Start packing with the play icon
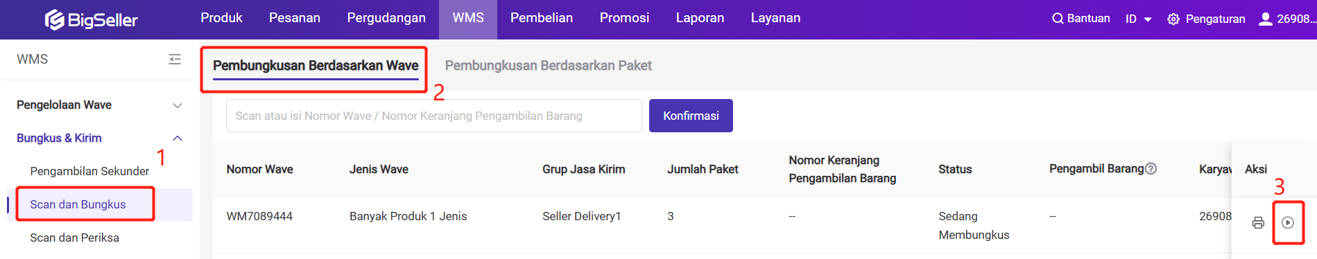This screenshot has height=259, width=1317. (1288, 223)
